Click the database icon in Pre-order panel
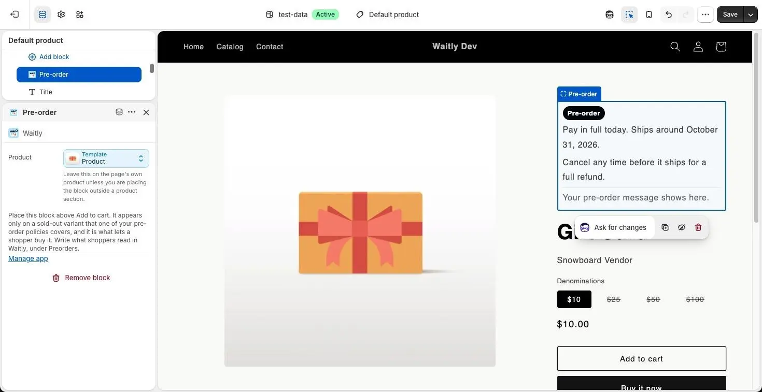This screenshot has width=762, height=392. coord(119,112)
